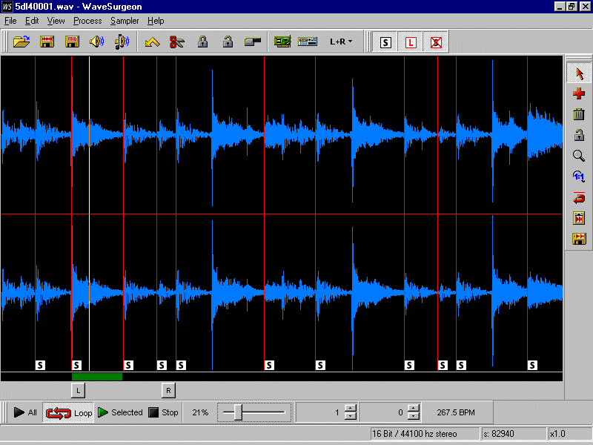Viewport: 593px width, 445px height.
Task: Select the first S slice marker
Action: tap(40, 365)
